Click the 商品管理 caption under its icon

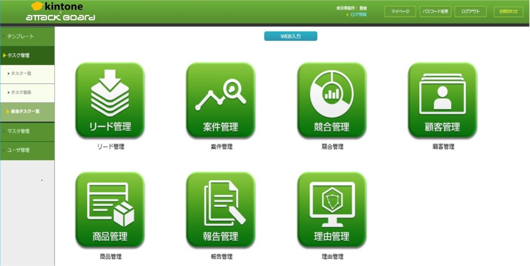click(110, 256)
